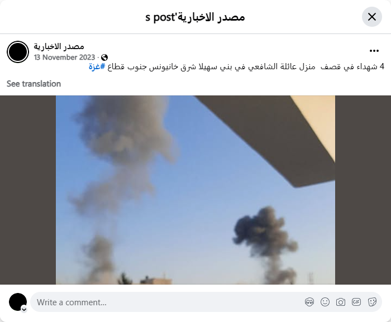Click the Arabic post caption text
Screen dimensions: 391x322
click(x=236, y=67)
